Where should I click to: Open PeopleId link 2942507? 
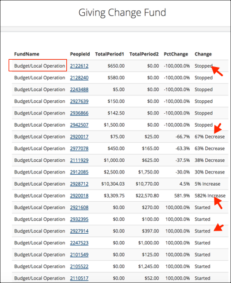[79, 125]
